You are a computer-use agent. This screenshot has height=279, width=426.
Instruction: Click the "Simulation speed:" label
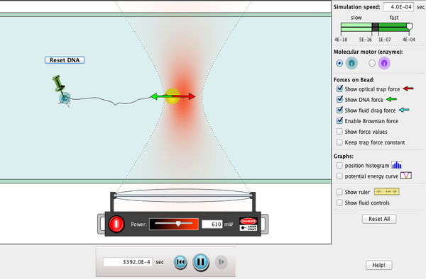coord(357,7)
